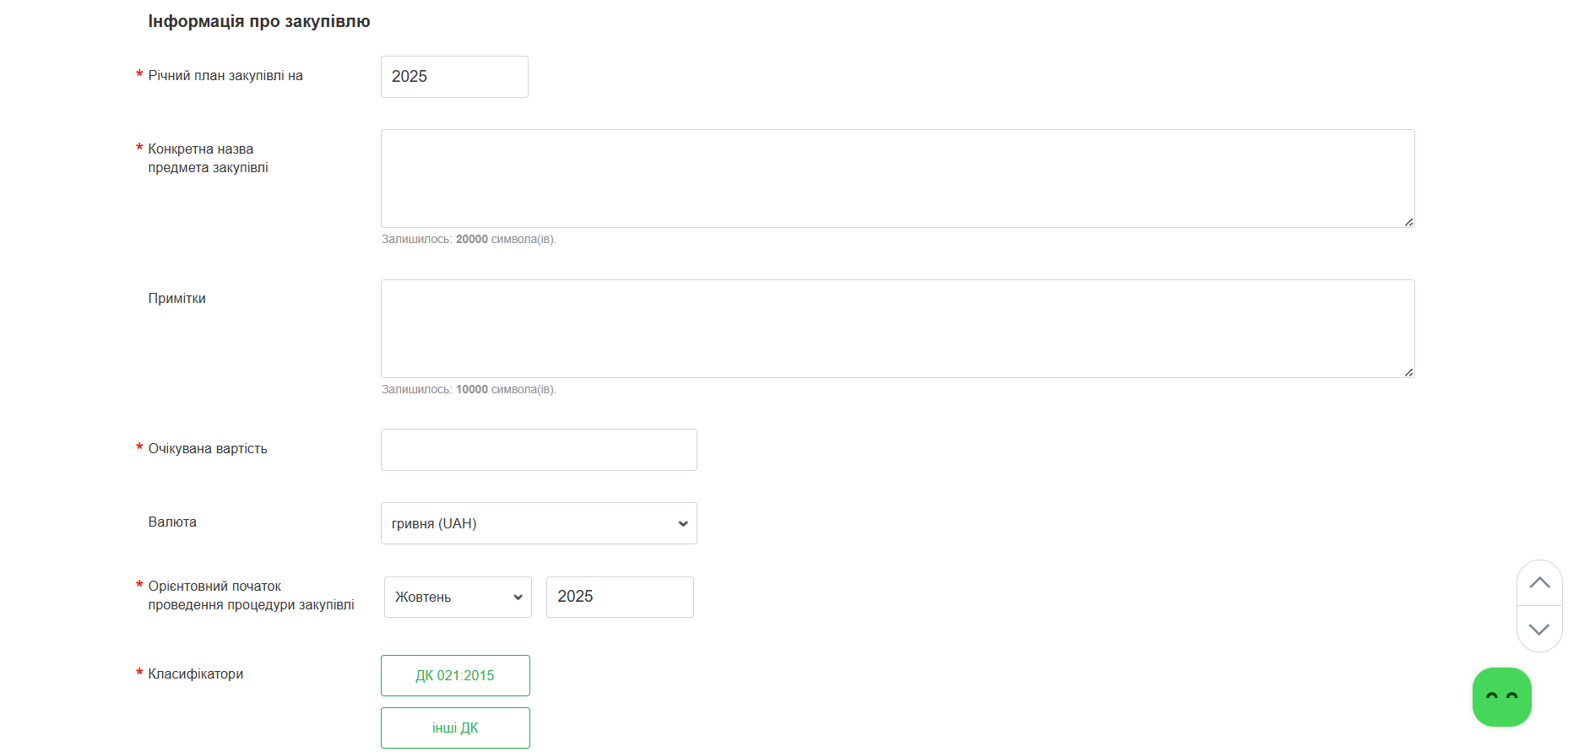The image size is (1579, 752).
Task: Open the Валюта currency dropdown
Action: coord(539,523)
